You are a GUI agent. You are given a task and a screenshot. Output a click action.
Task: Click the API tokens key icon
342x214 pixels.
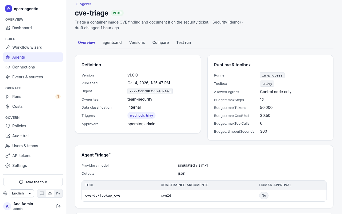pos(8,156)
